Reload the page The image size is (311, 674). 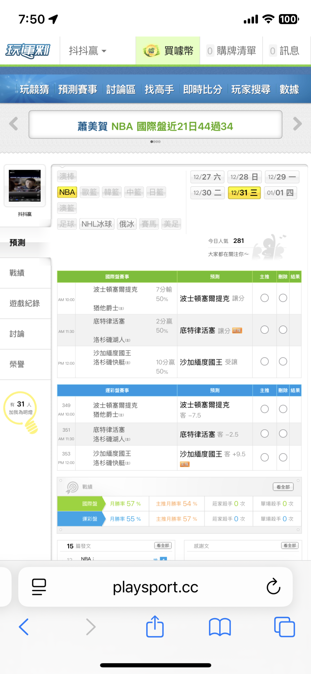coord(273,586)
